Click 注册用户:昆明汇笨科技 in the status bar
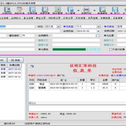This screenshot has width=126, height=126. pyautogui.click(x=37, y=124)
